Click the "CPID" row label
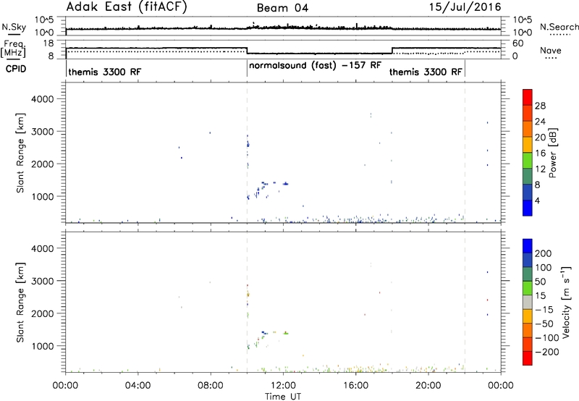 [16, 69]
